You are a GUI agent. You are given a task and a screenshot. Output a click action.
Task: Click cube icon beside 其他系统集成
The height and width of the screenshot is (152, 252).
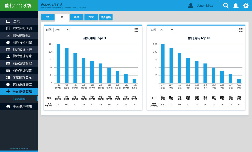[8, 84]
